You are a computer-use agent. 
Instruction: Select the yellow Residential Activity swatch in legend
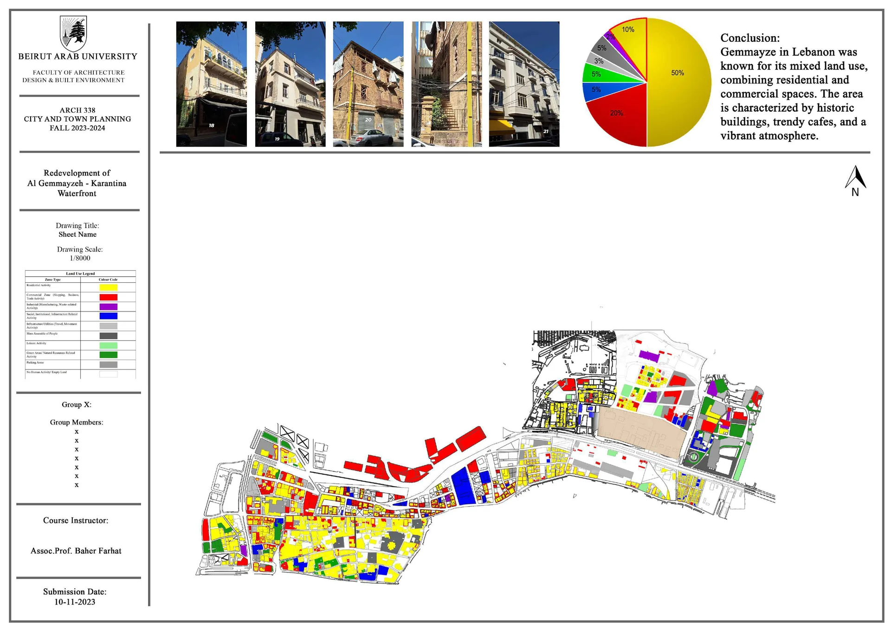tap(108, 287)
